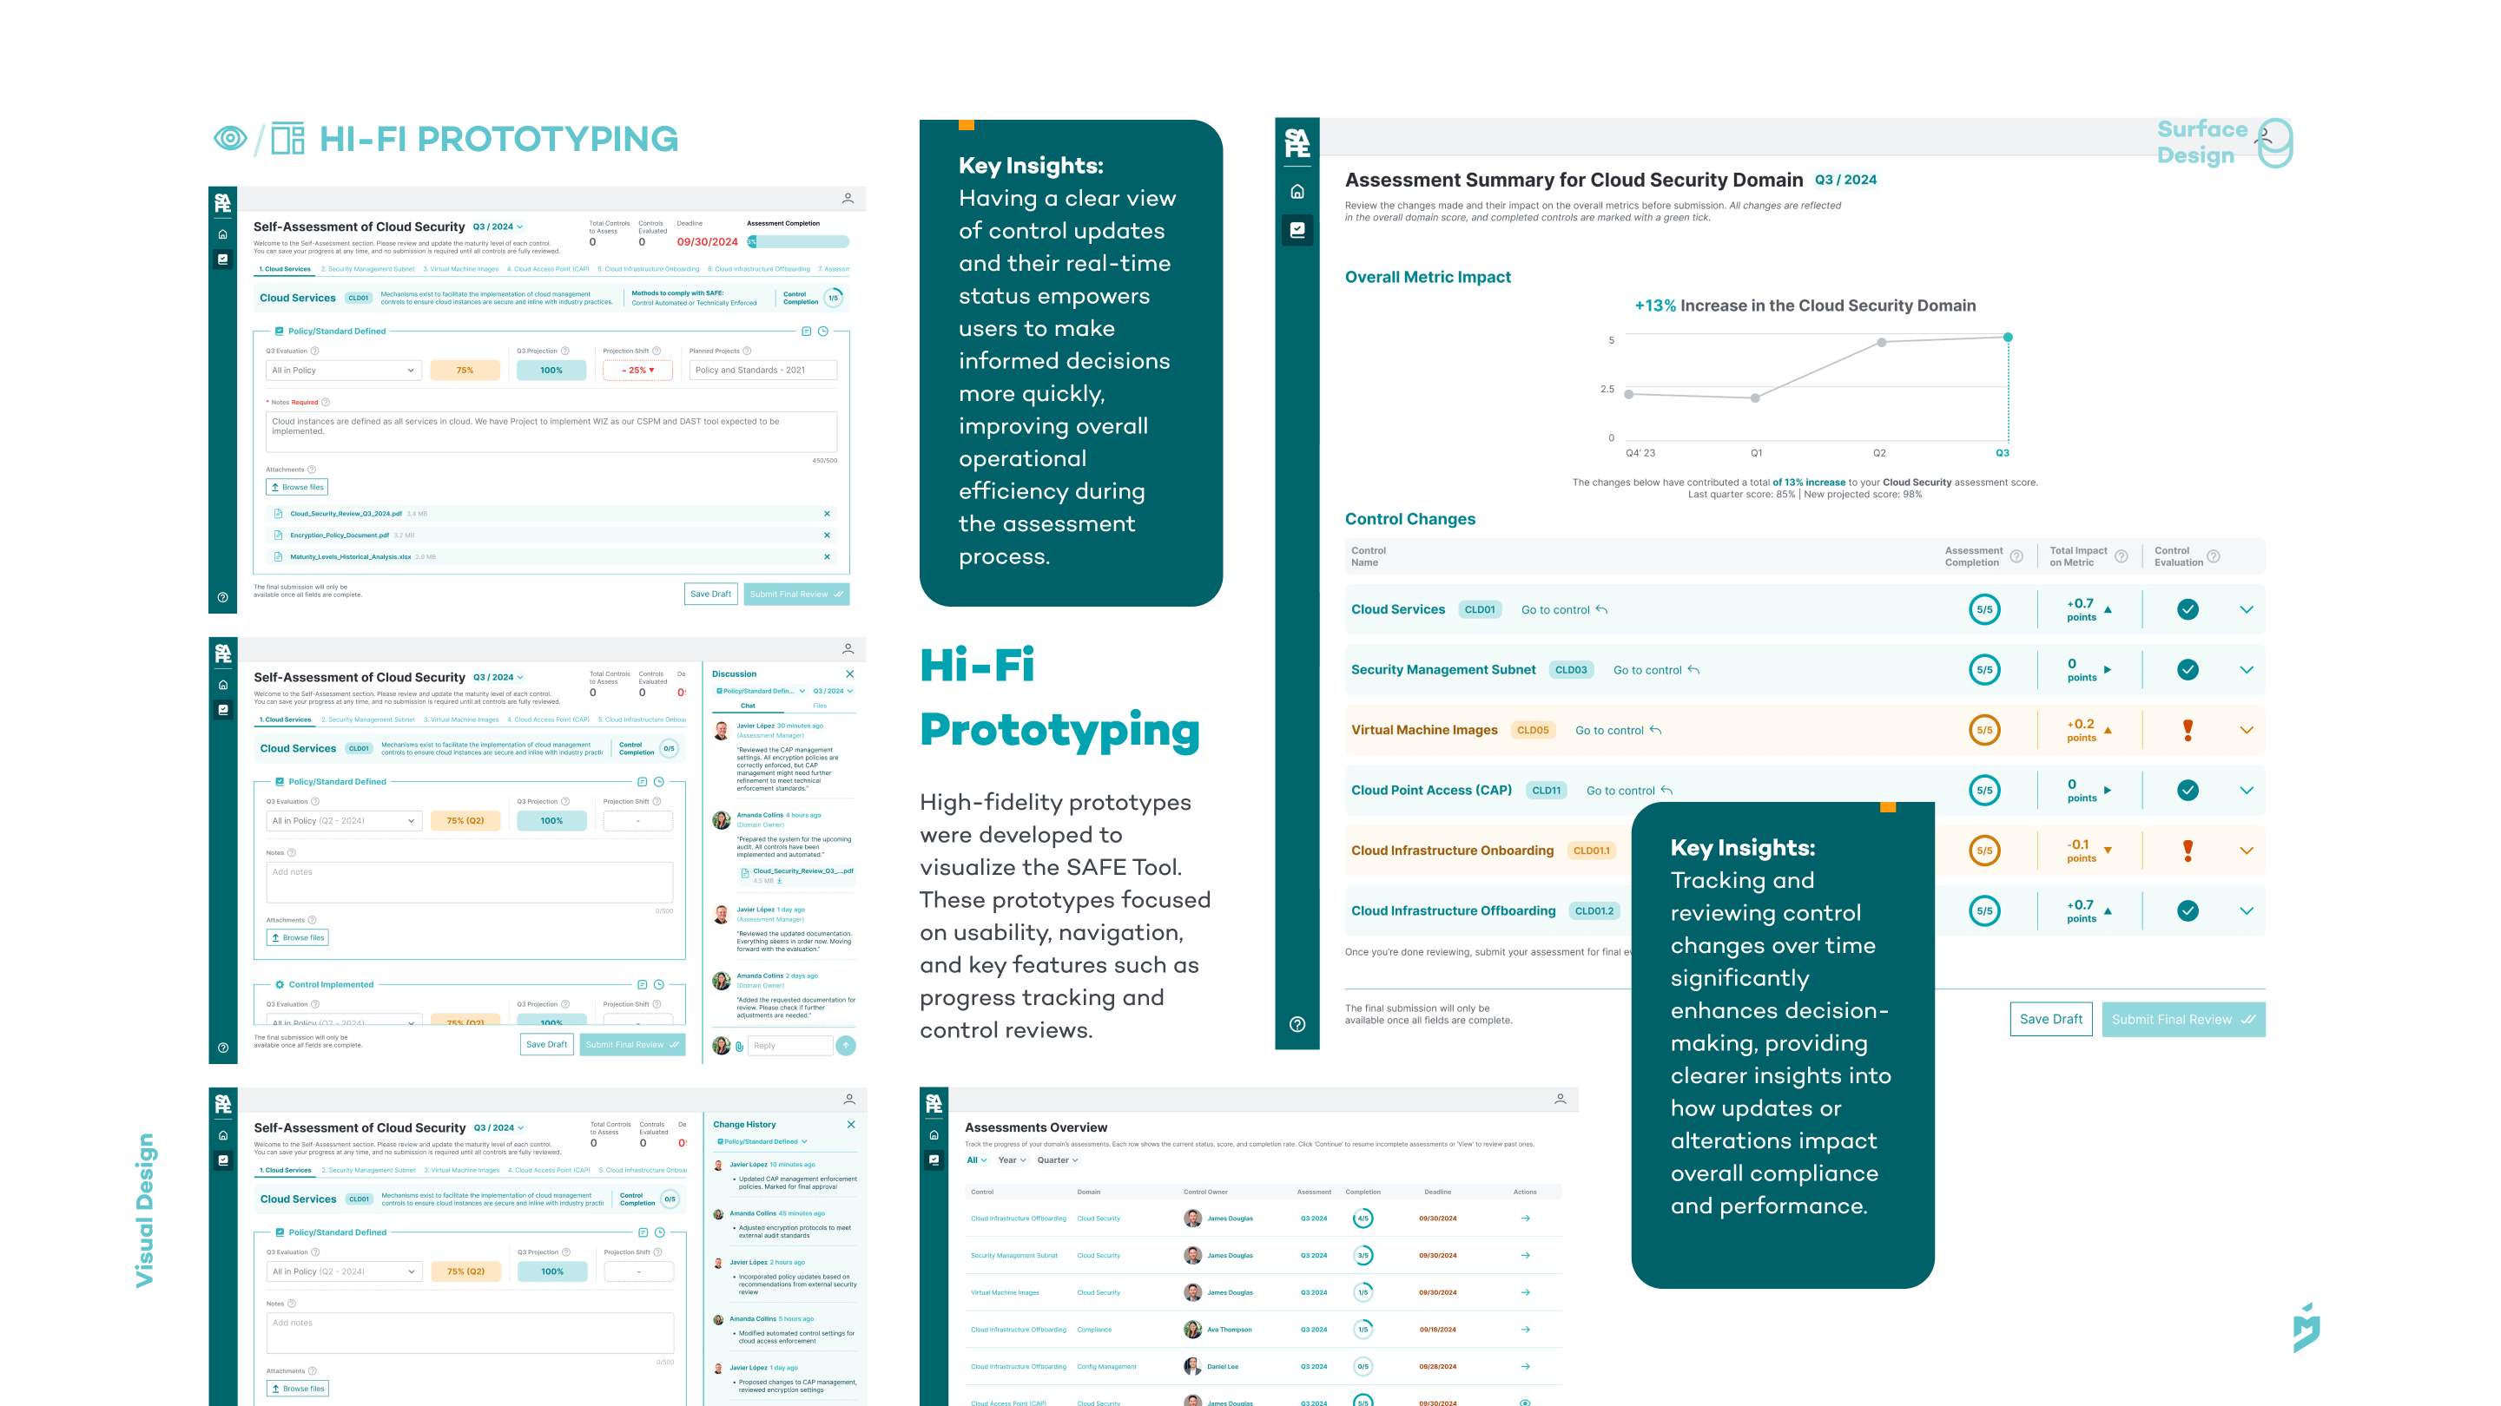The width and height of the screenshot is (2501, 1406).
Task: Click the arrow action in the Ava Thompson row
Action: 1525,1329
